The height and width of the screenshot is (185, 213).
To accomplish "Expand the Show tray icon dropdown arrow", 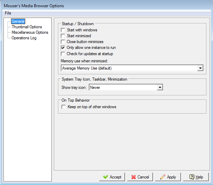I will 160,88.
